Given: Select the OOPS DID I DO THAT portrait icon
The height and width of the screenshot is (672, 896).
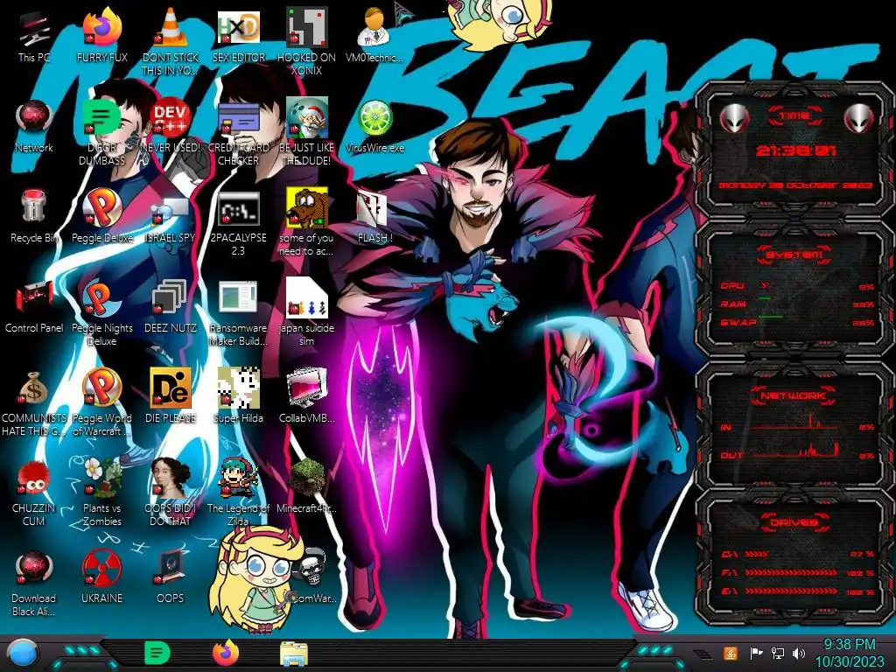Looking at the screenshot, I should pyautogui.click(x=171, y=478).
